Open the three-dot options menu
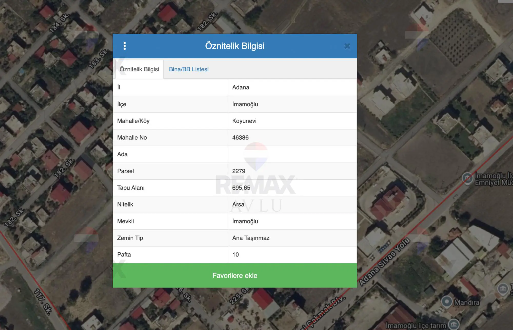 (125, 46)
